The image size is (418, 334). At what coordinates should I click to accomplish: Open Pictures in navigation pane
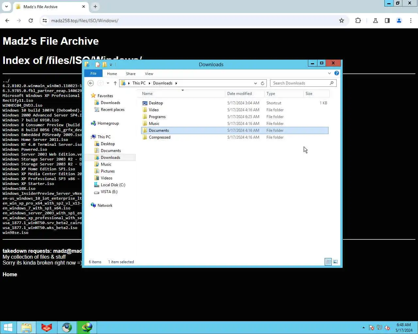click(x=108, y=171)
